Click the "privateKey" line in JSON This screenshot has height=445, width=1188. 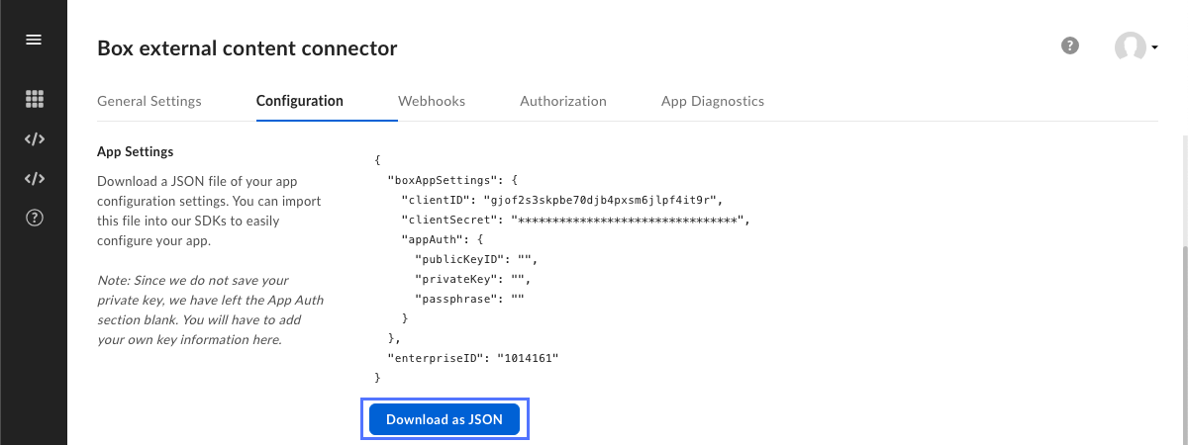point(471,279)
